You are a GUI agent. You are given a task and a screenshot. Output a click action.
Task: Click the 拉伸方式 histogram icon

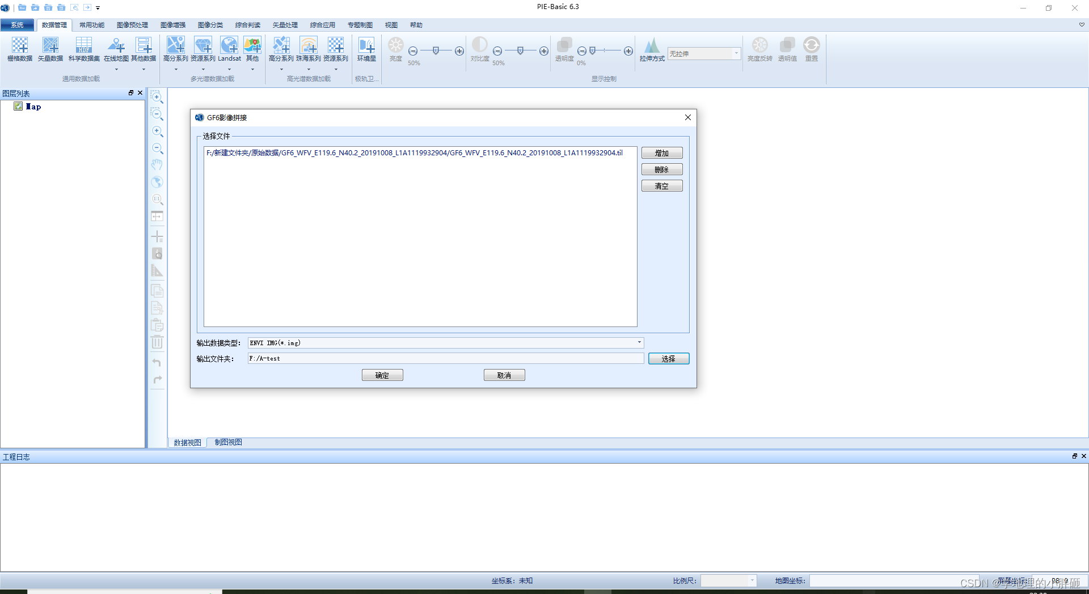pos(652,45)
